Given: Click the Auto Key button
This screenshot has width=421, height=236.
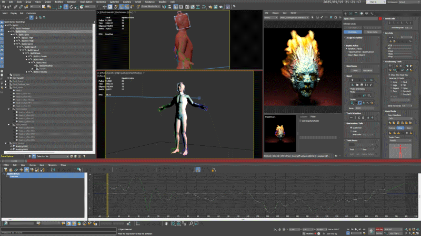Looking at the screenshot, I should (379, 229).
